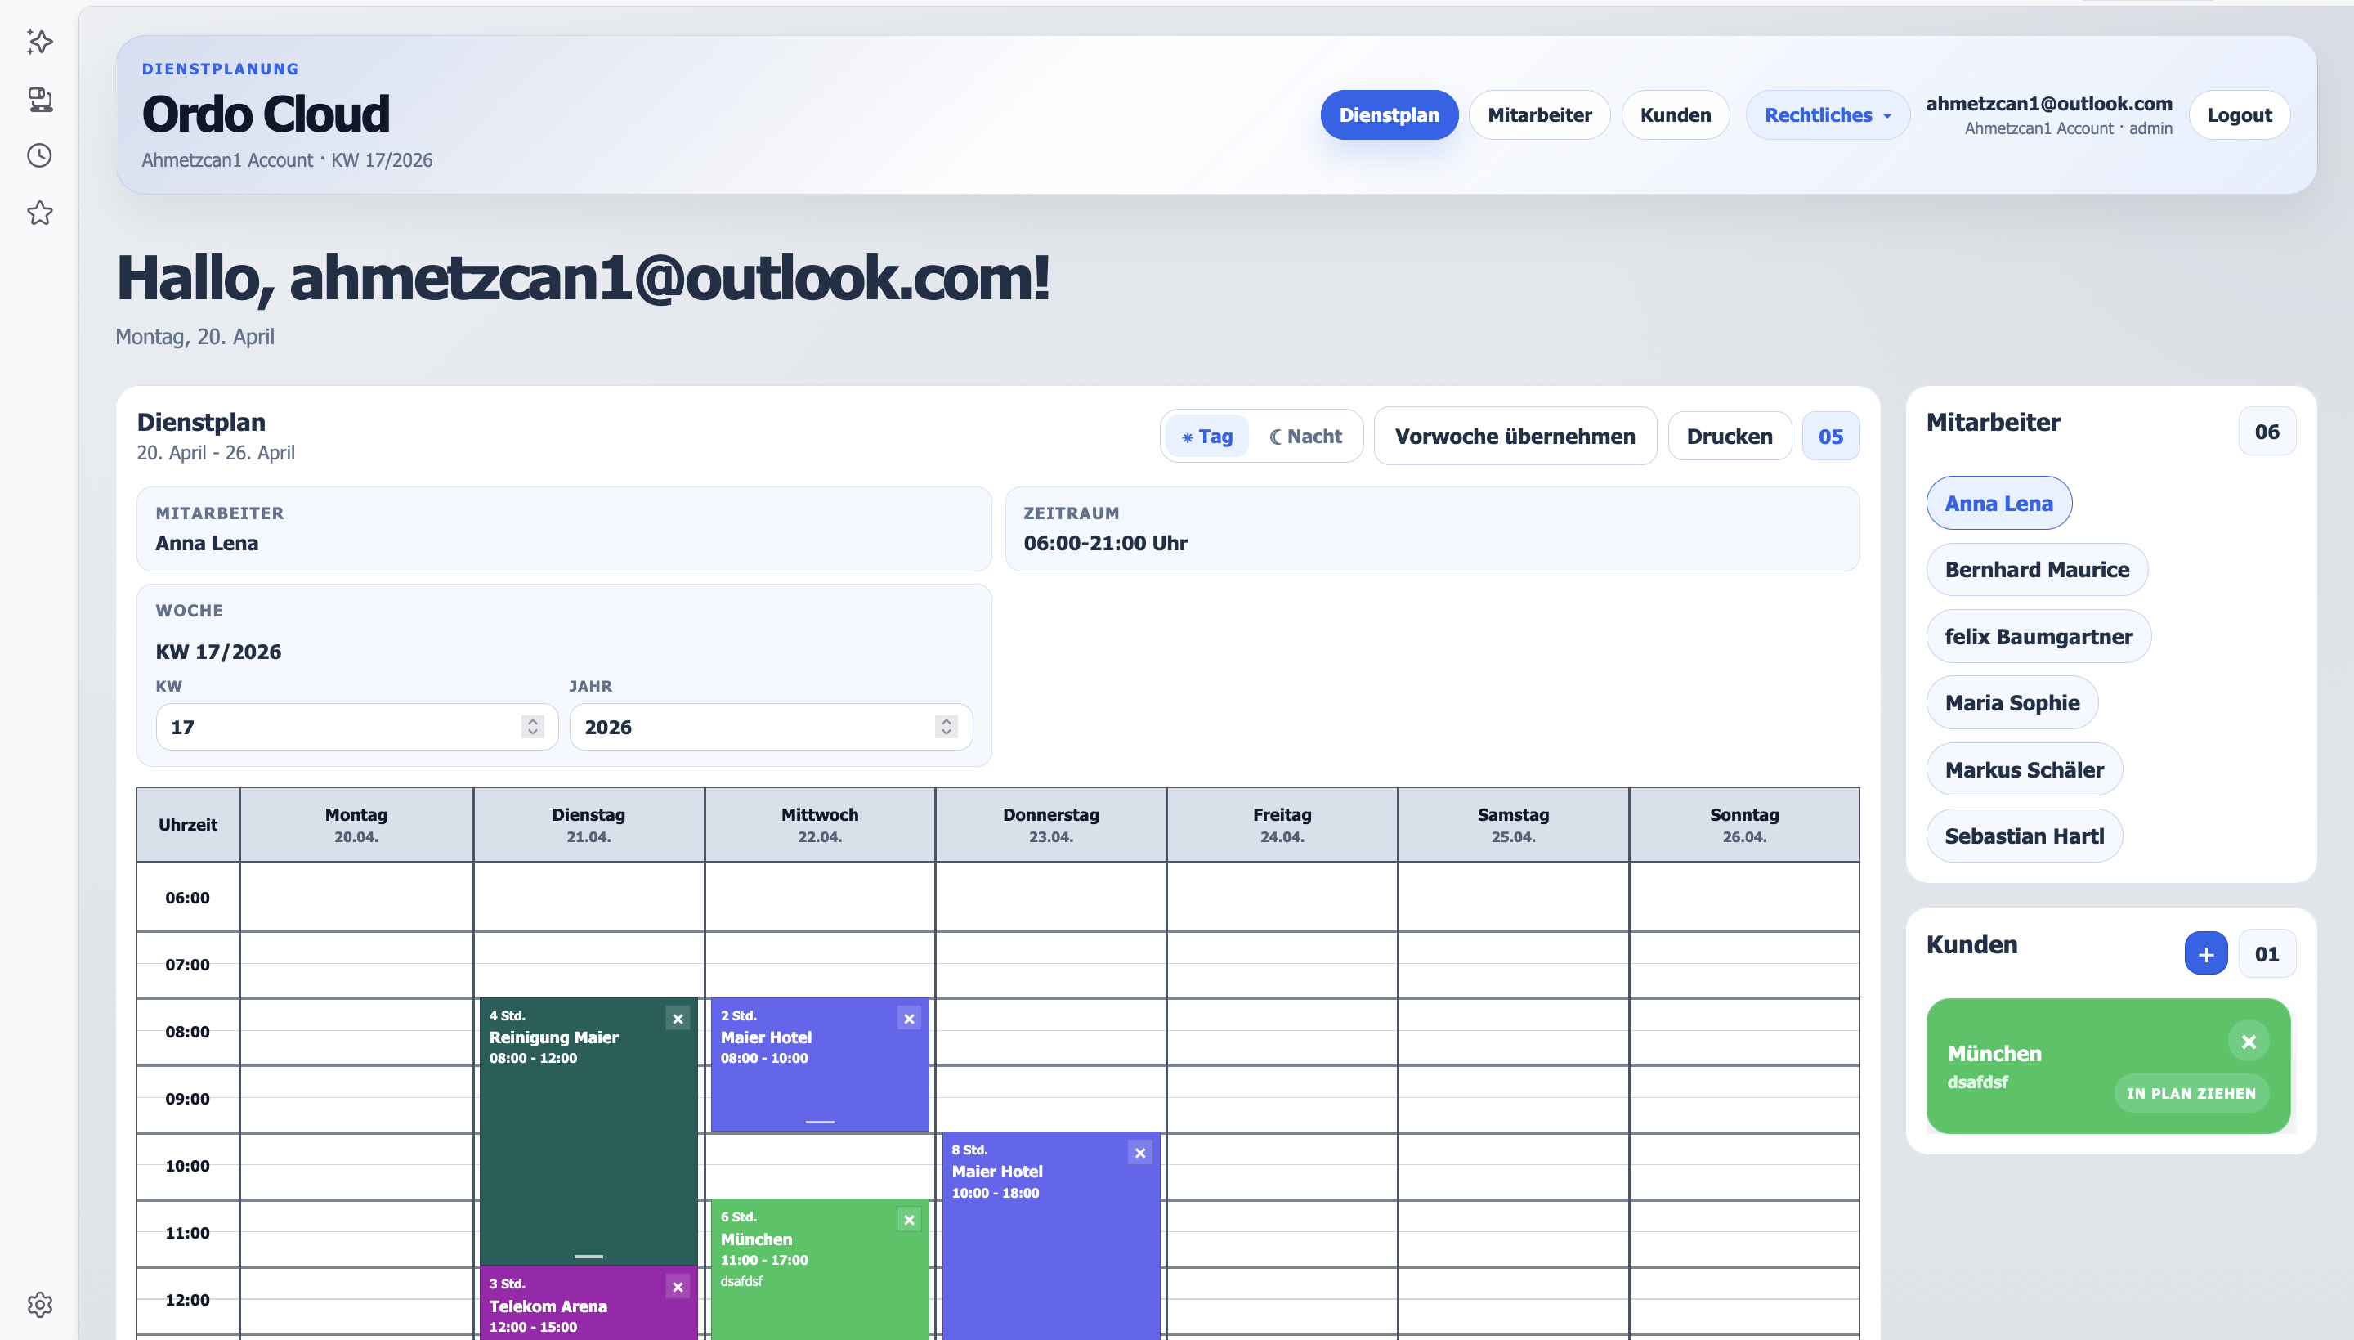Switch to Nacht night view

pos(1305,437)
